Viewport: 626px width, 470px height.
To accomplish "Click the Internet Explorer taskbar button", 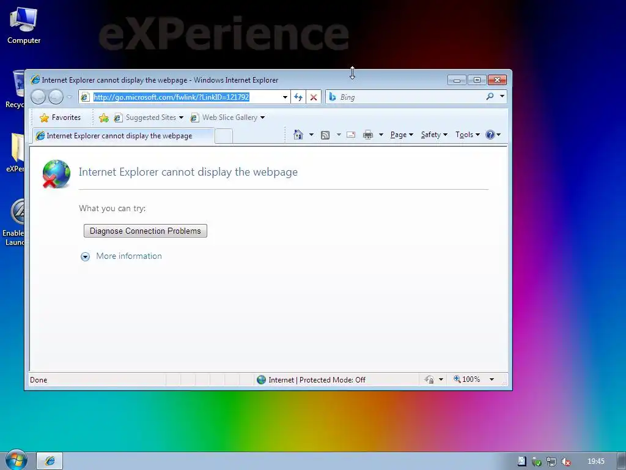I will click(x=50, y=461).
